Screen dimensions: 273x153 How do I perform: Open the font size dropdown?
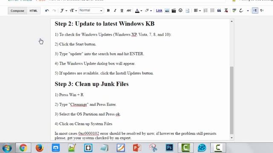tap(73, 11)
